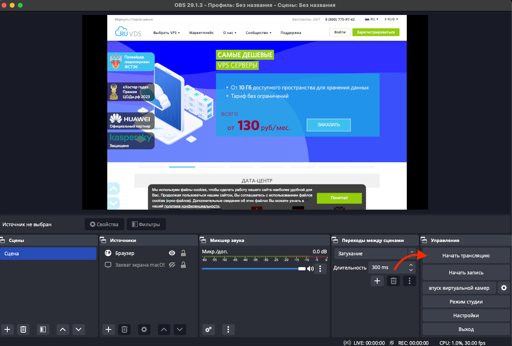Add a new source in Источники panel

[108, 329]
